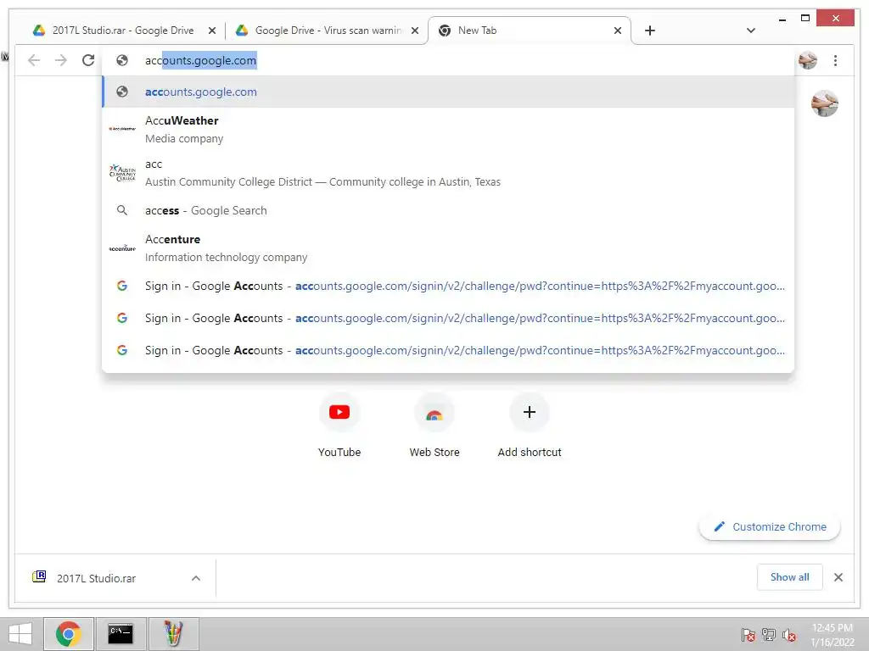Dismiss the downloads bar
Viewport: 869px width, 651px height.
click(838, 577)
